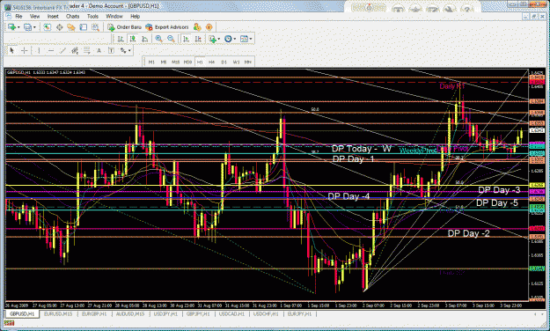This screenshot has width=550, height=331.
Task: Open the Templates dropdown
Action: 246,39
